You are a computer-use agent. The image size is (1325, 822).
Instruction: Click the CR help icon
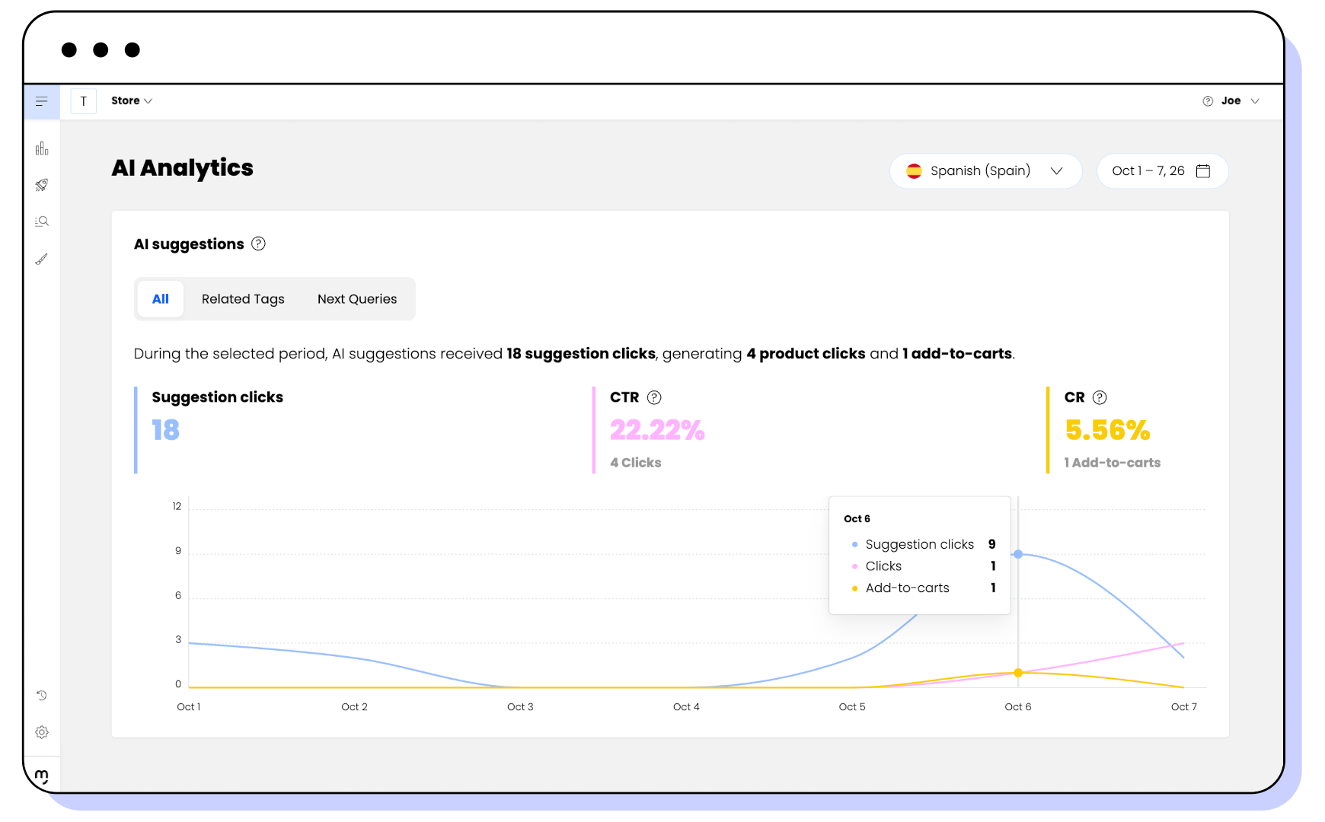point(1100,397)
